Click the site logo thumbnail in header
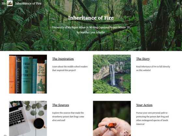182x136 pixels. pyautogui.click(x=10, y=3)
